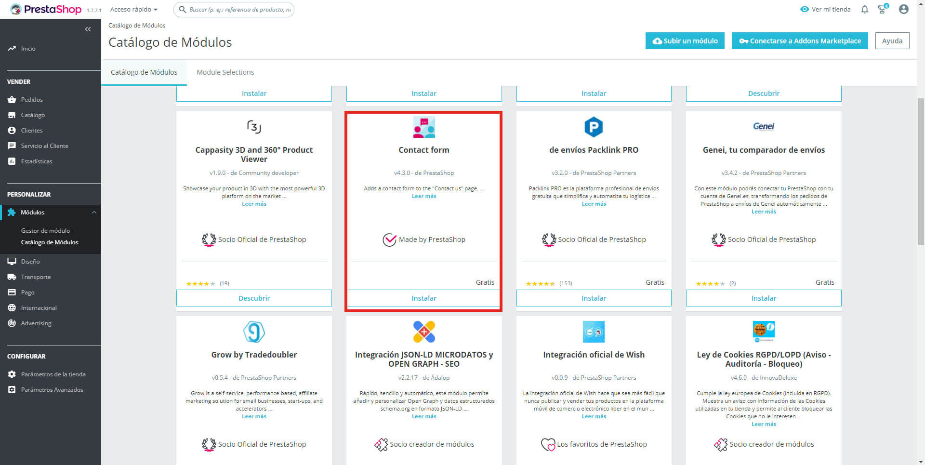Click the eye icon beside Ver mi tienda
Viewport: 925px width, 465px height.
[804, 9]
